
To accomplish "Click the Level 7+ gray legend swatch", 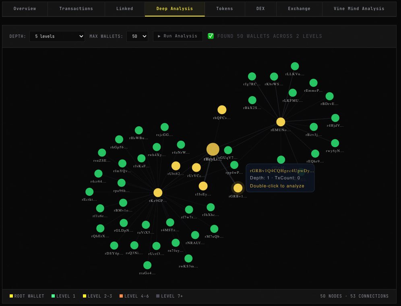I will coord(158,296).
